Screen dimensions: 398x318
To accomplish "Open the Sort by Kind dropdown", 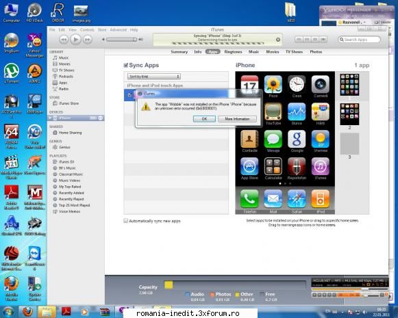I will [x=153, y=77].
